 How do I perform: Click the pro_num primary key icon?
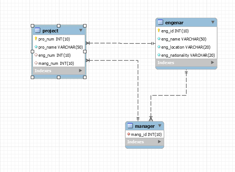pos(36,39)
